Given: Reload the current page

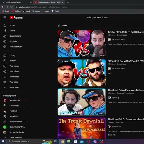Looking at the screenshot, I should pyautogui.click(x=11, y=7).
